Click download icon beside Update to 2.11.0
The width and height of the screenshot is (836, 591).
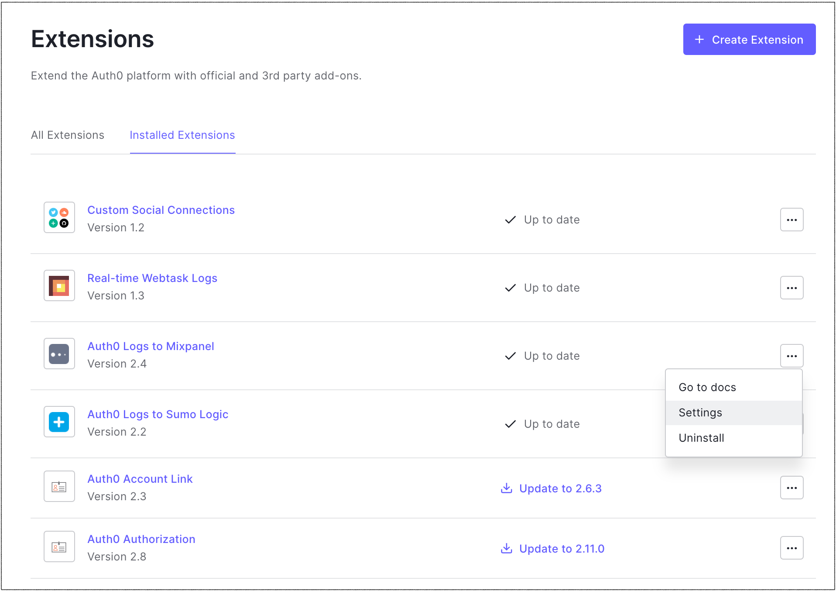(507, 548)
